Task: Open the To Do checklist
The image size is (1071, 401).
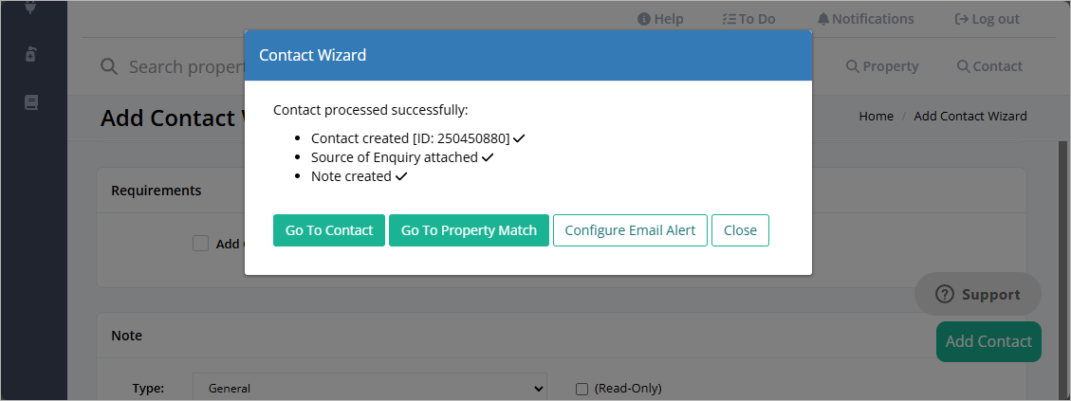Action: click(748, 19)
